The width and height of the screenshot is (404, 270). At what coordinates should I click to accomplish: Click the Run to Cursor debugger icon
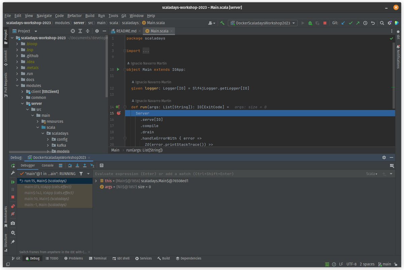click(x=92, y=165)
